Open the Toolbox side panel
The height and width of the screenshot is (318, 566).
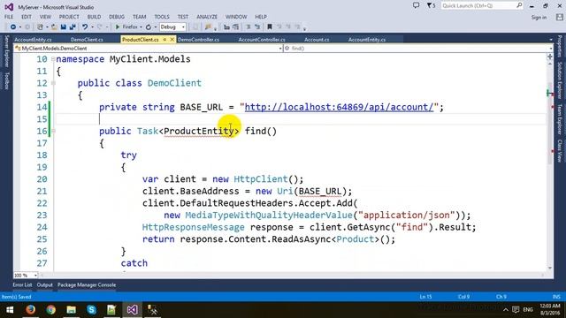(6, 80)
